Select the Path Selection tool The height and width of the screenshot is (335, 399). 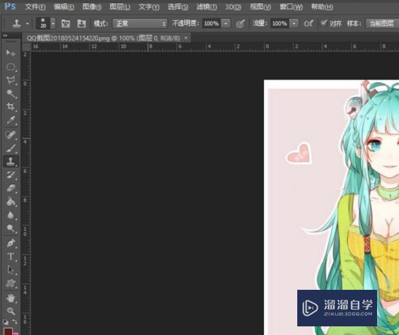tap(11, 270)
